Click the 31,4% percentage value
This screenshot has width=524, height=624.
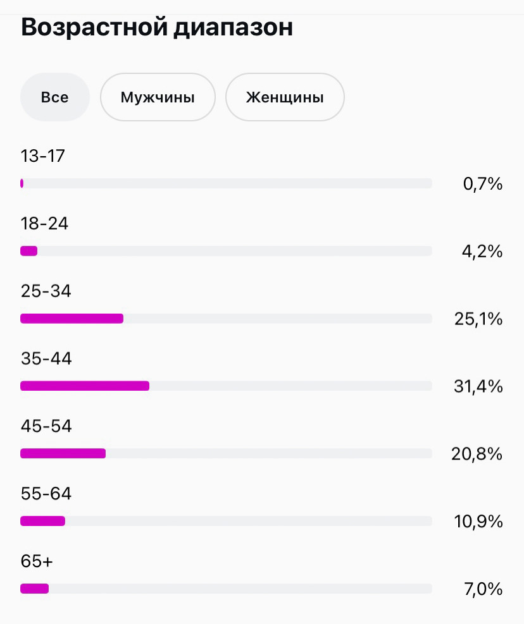click(x=478, y=386)
